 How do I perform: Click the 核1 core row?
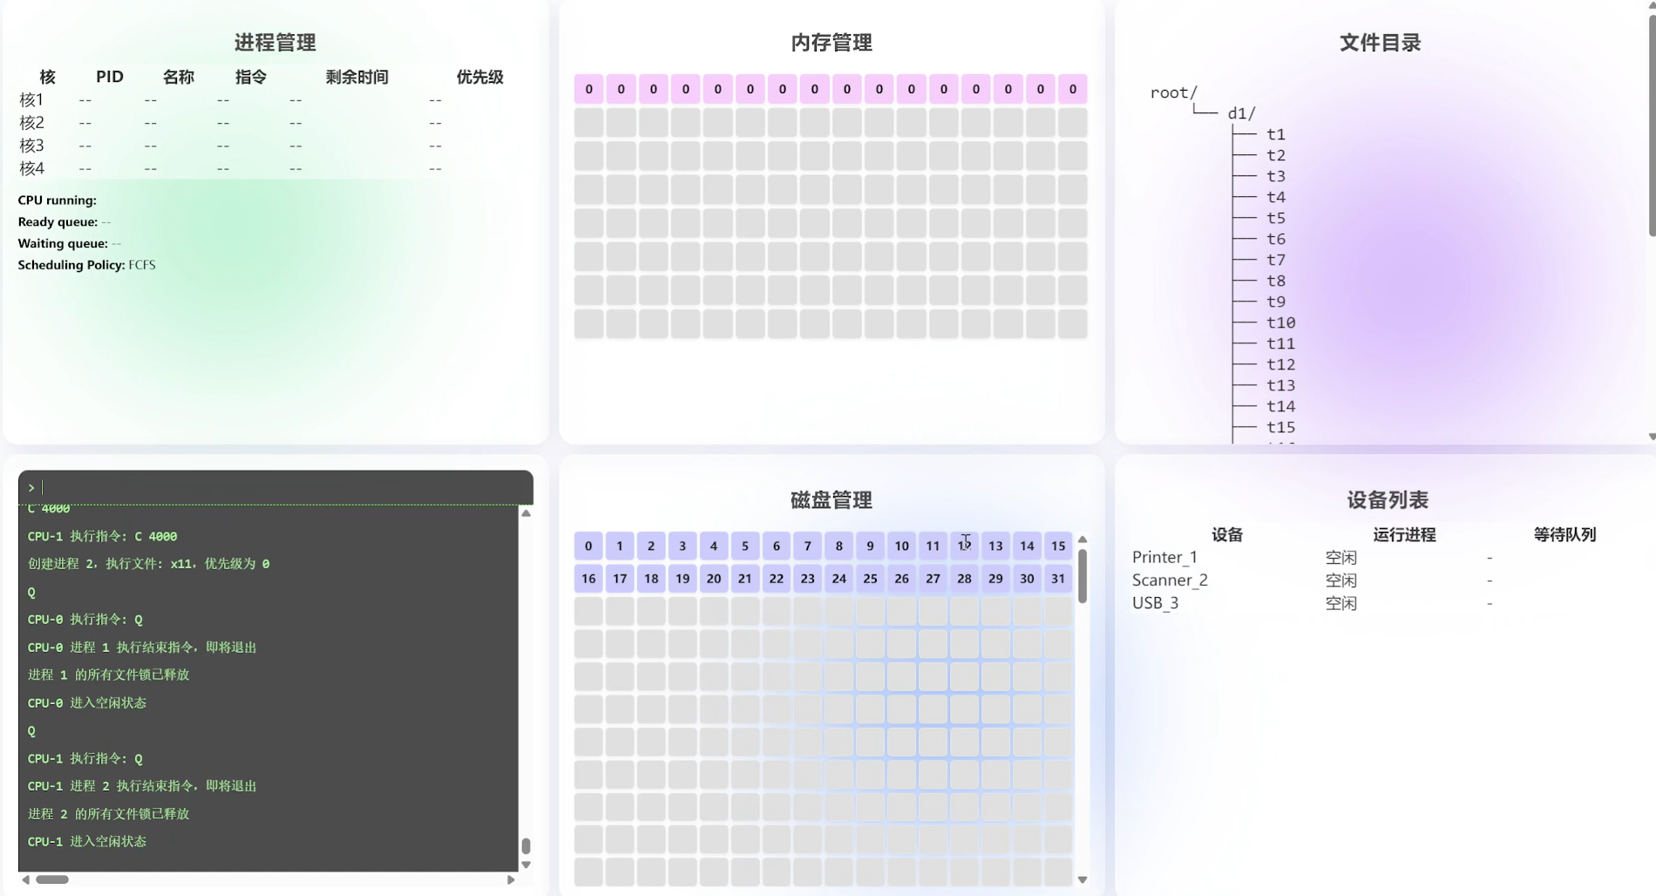tap(31, 100)
